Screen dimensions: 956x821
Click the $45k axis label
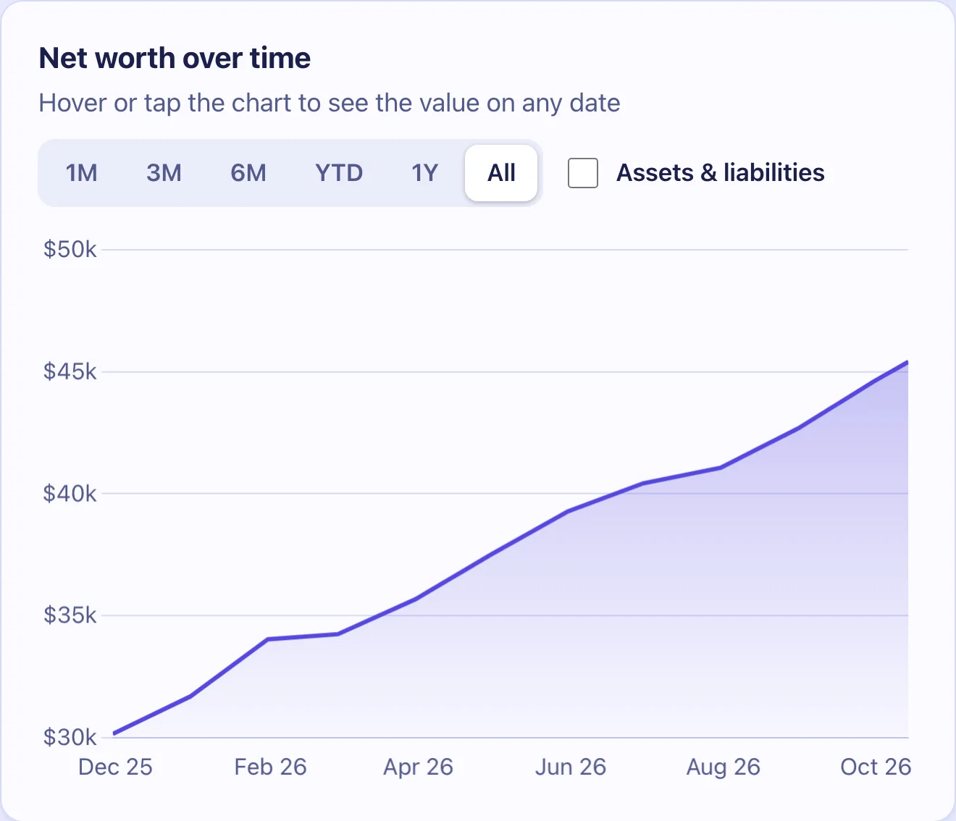70,371
